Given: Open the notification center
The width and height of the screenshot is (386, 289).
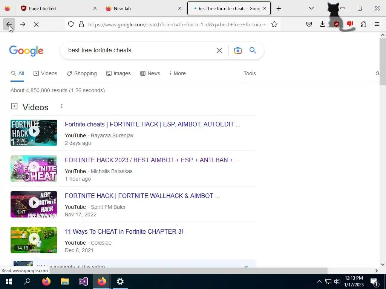Looking at the screenshot, I should pyautogui.click(x=374, y=282).
